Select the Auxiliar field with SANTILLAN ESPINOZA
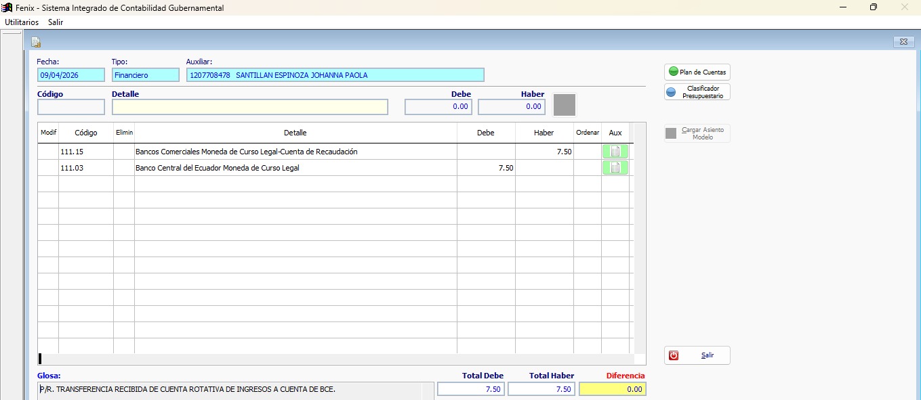 click(335, 75)
